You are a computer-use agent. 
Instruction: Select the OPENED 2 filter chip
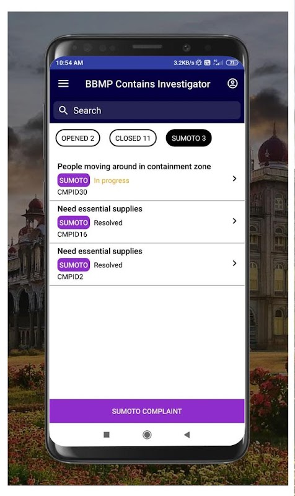[x=78, y=138]
